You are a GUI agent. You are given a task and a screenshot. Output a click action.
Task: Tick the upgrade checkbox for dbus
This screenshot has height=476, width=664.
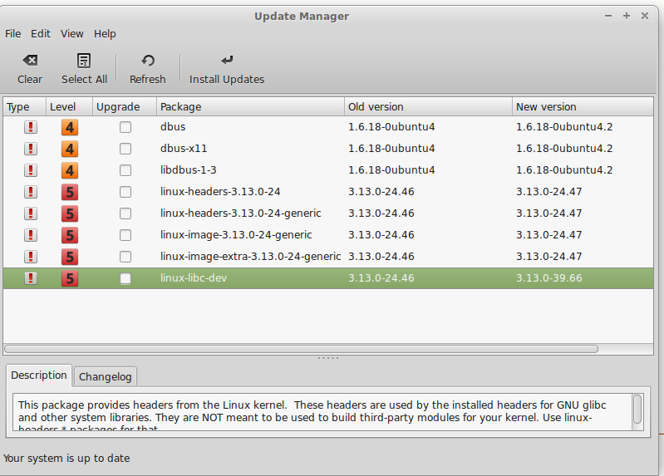click(x=125, y=127)
